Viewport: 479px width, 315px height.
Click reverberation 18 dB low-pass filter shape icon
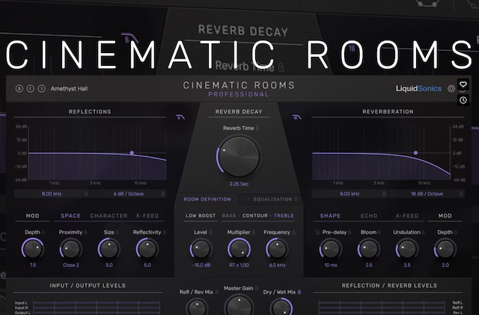296,117
